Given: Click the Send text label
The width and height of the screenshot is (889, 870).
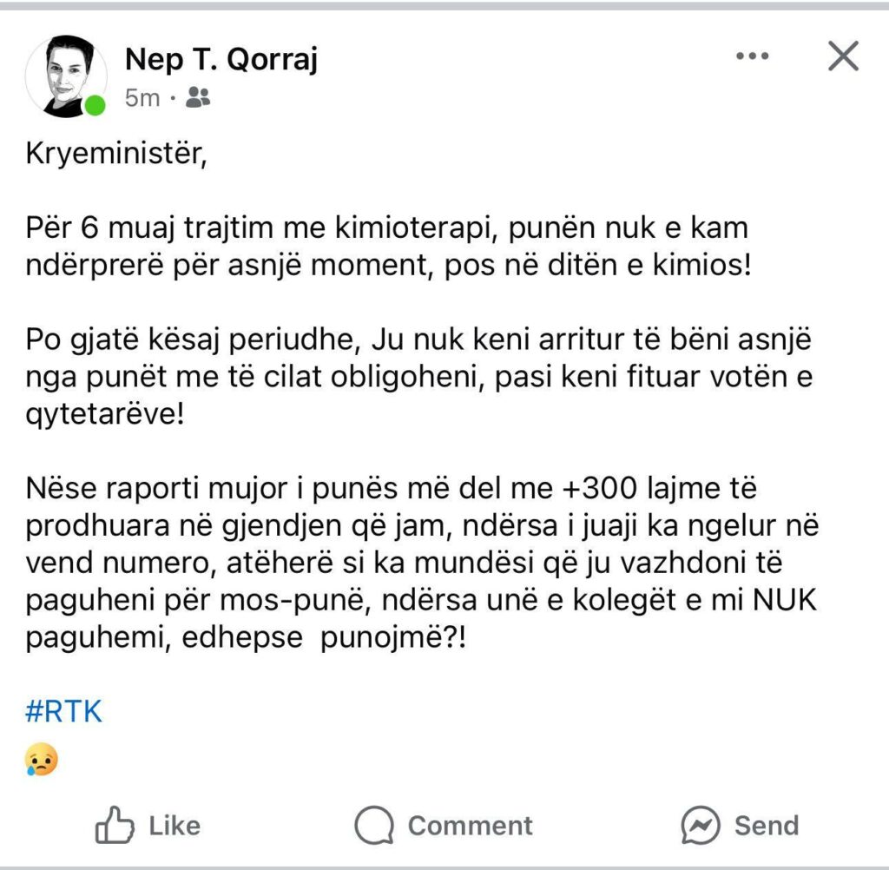Looking at the screenshot, I should pos(767,825).
